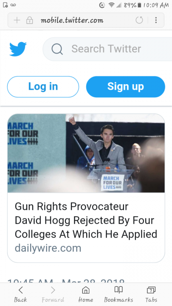Follow the dailywire.com link
The height and width of the screenshot is (306, 172).
pos(48,248)
